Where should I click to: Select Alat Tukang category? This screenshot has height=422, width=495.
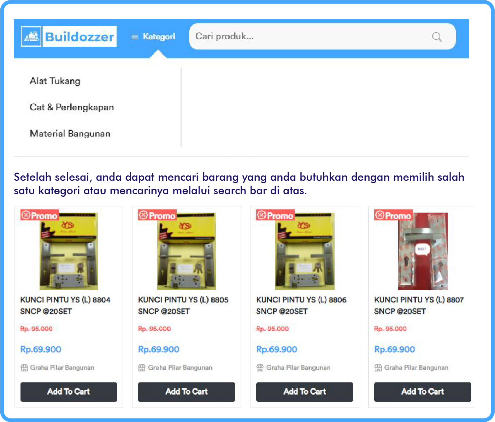[55, 81]
